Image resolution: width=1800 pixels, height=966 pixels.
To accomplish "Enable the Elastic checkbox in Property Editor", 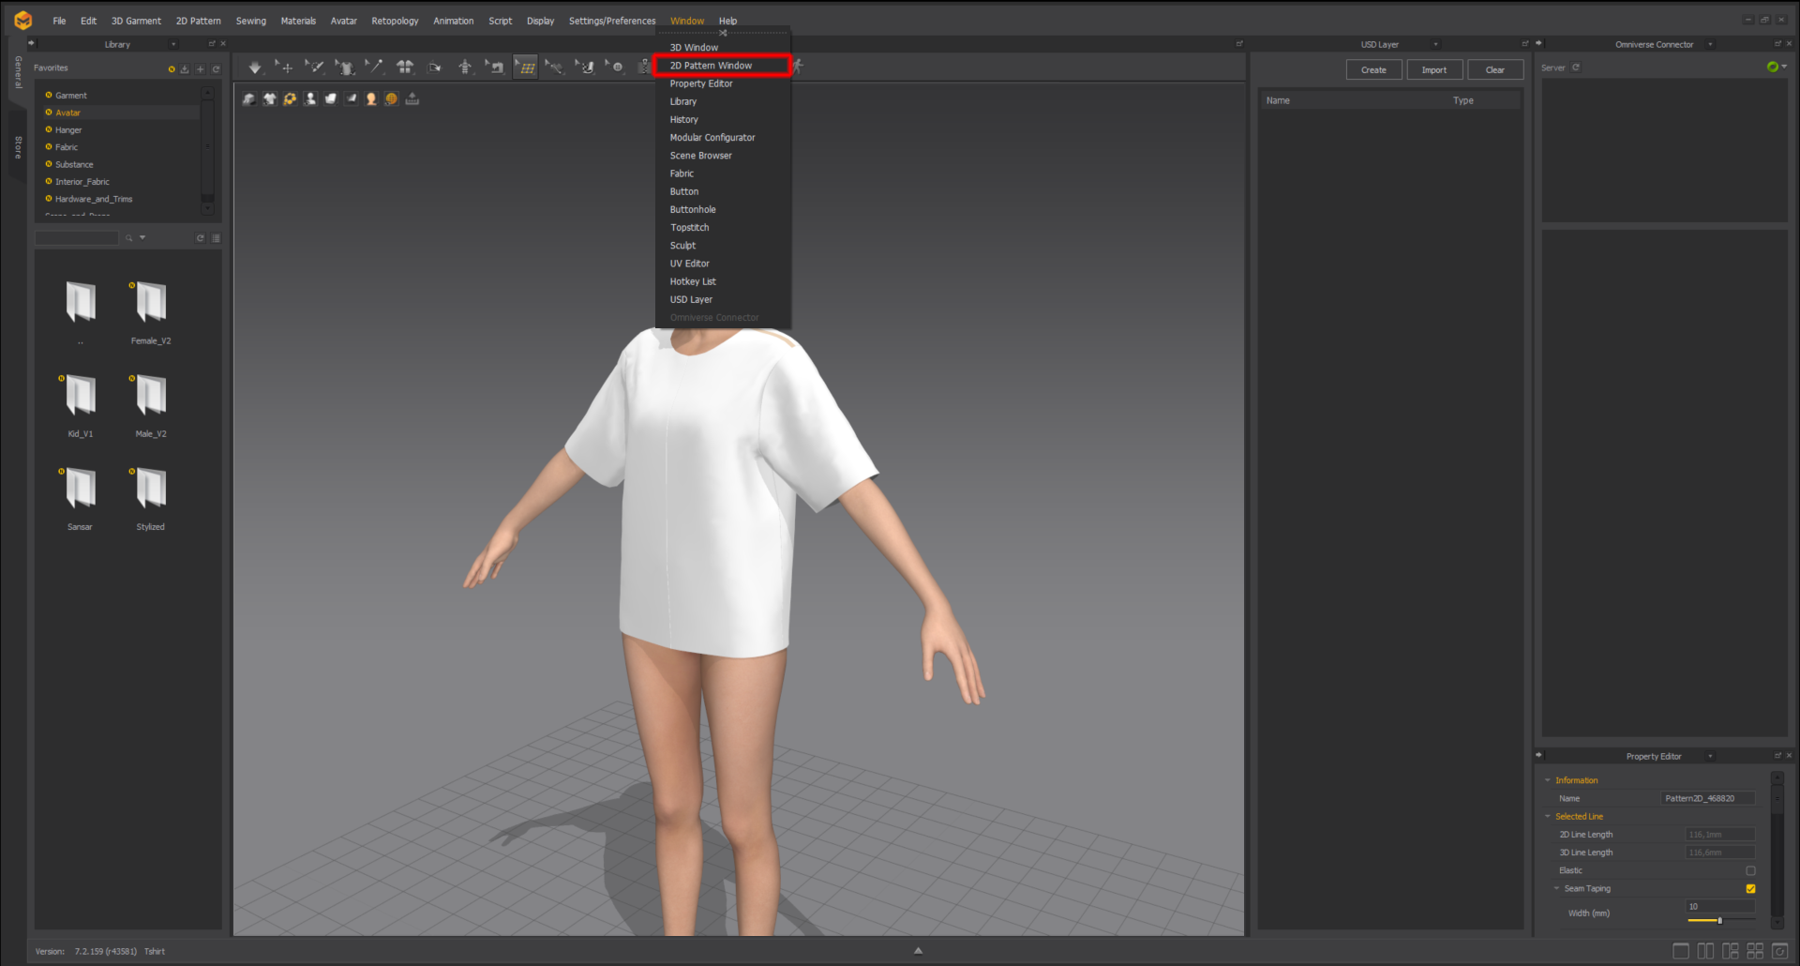I will point(1749,870).
